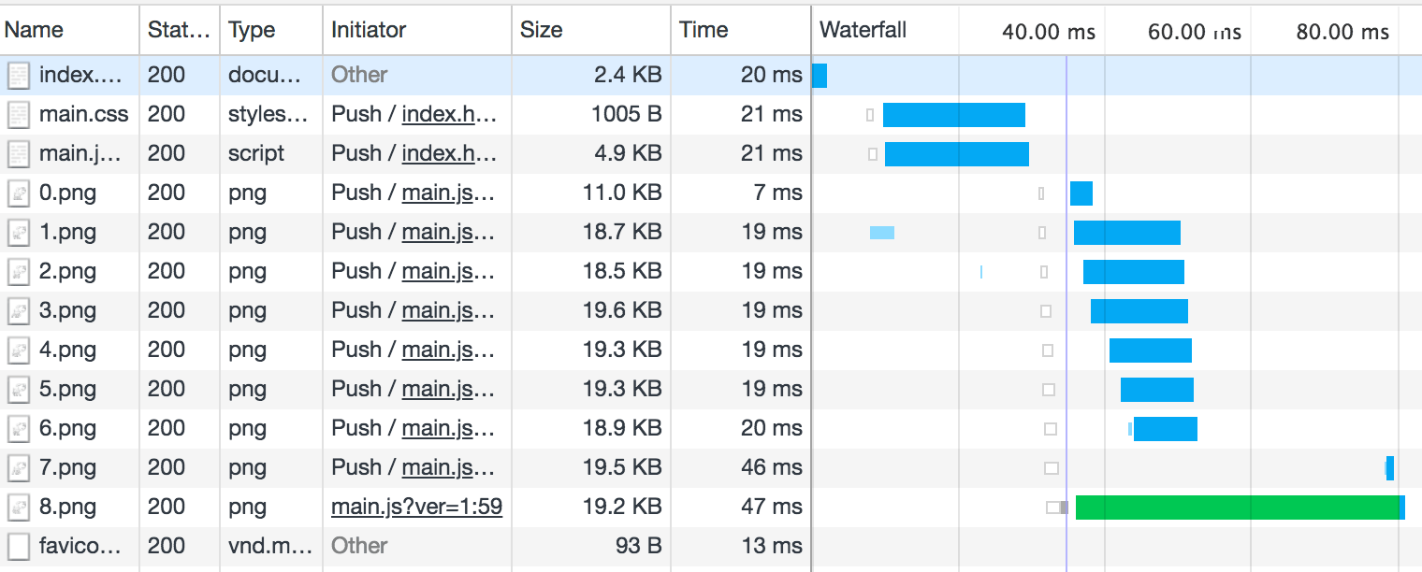This screenshot has width=1422, height=572.
Task: Click the index document file icon
Action: (x=19, y=75)
